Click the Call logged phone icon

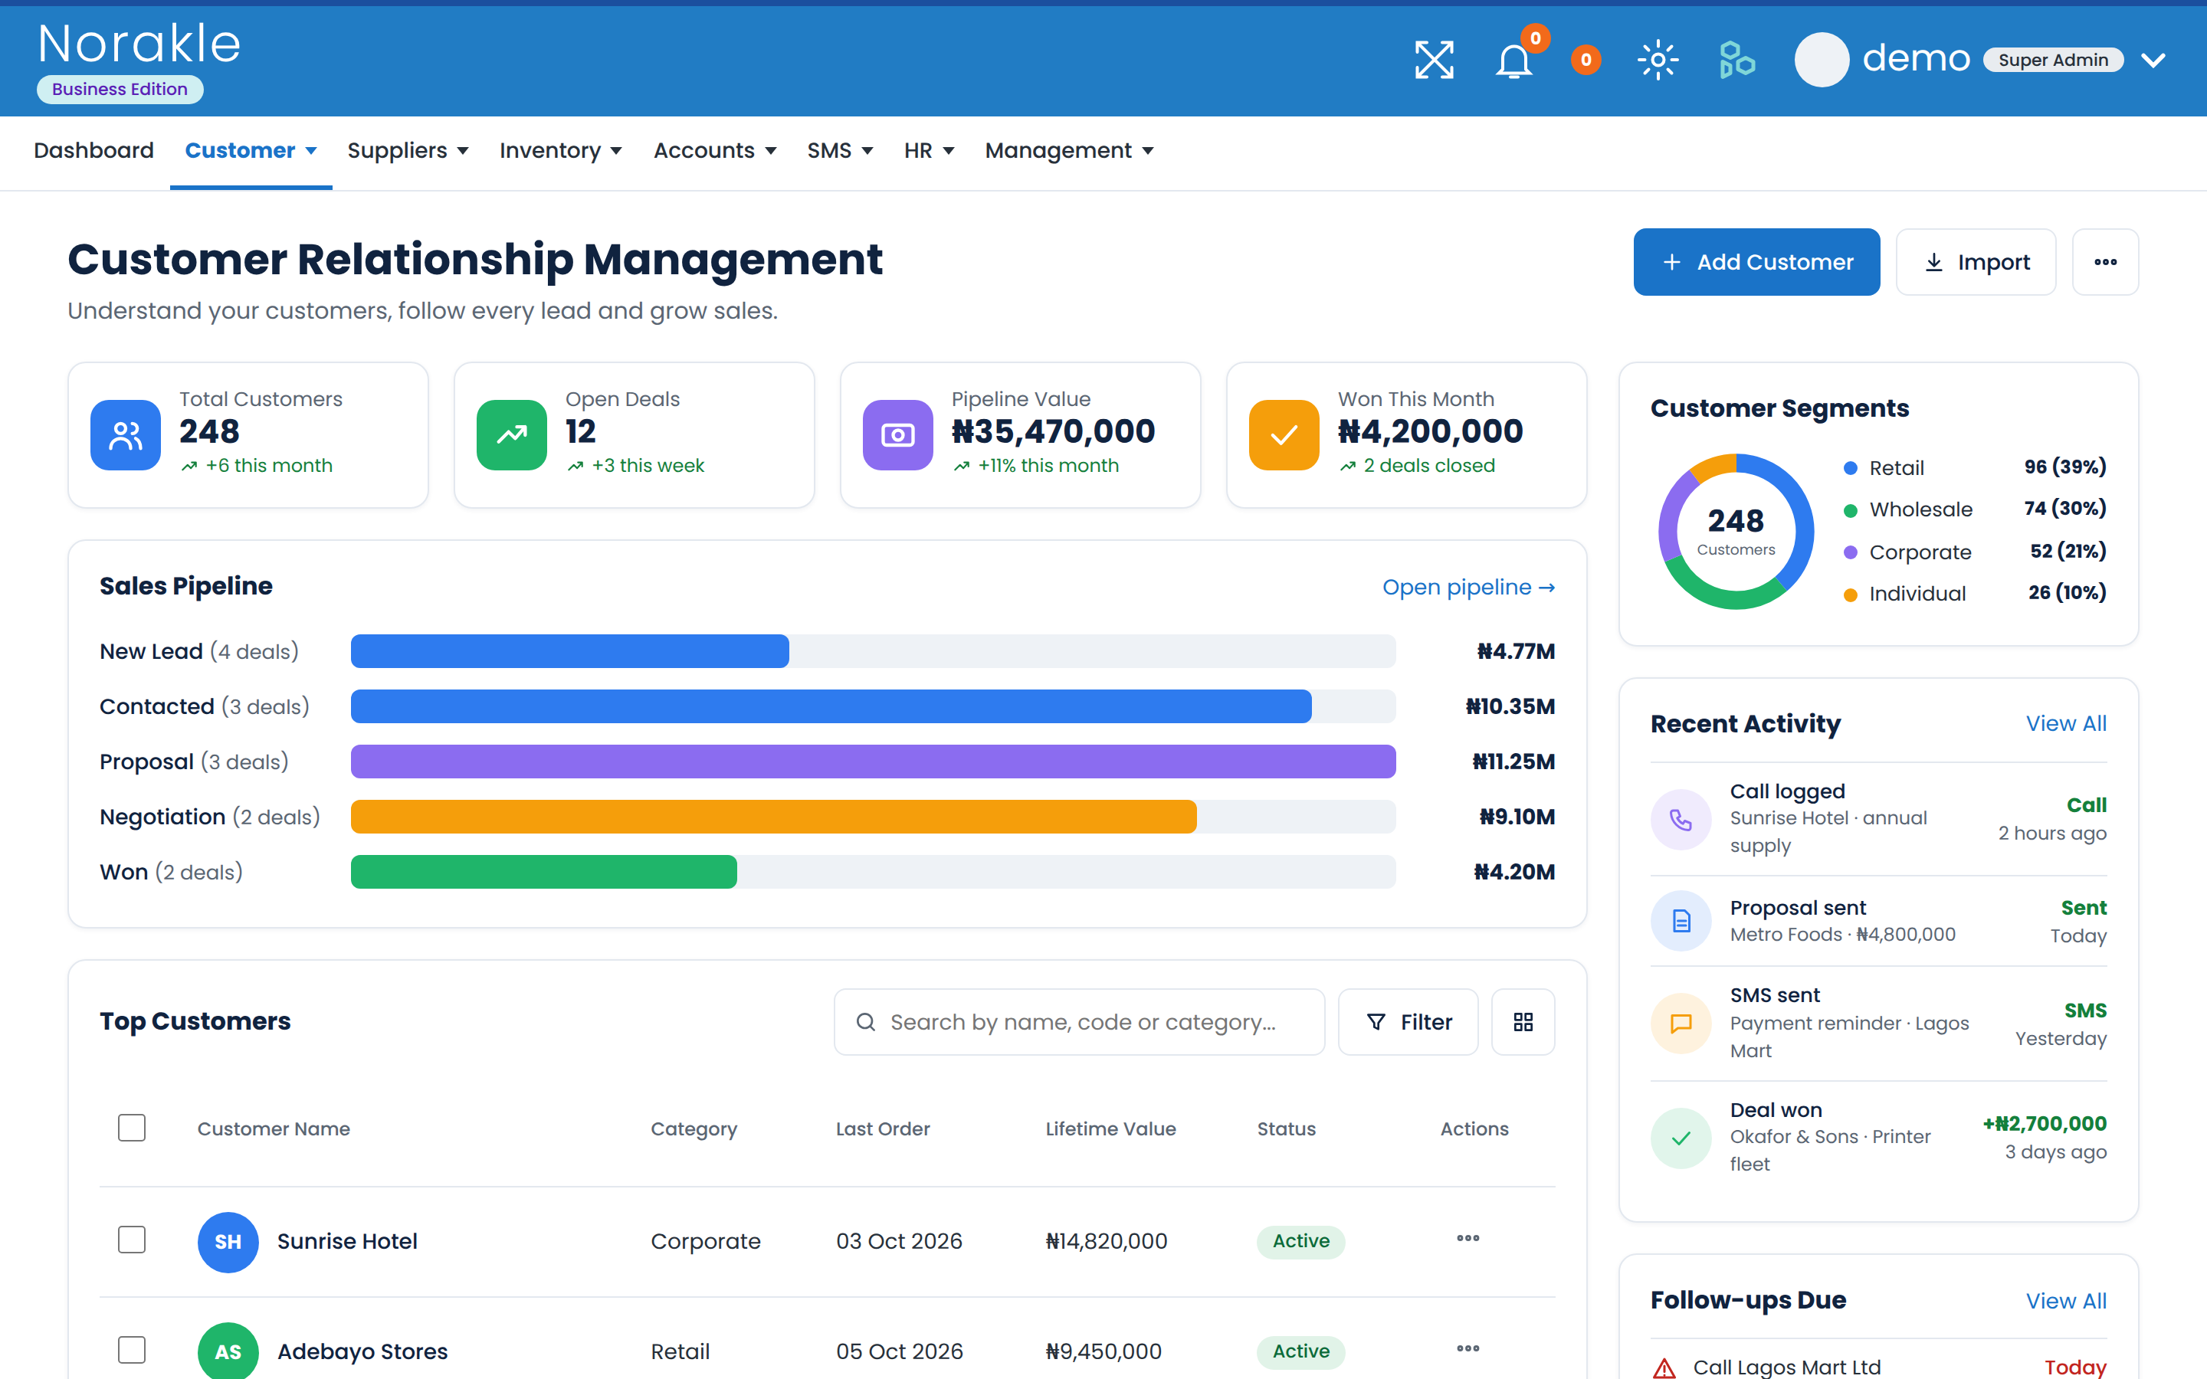click(1681, 819)
